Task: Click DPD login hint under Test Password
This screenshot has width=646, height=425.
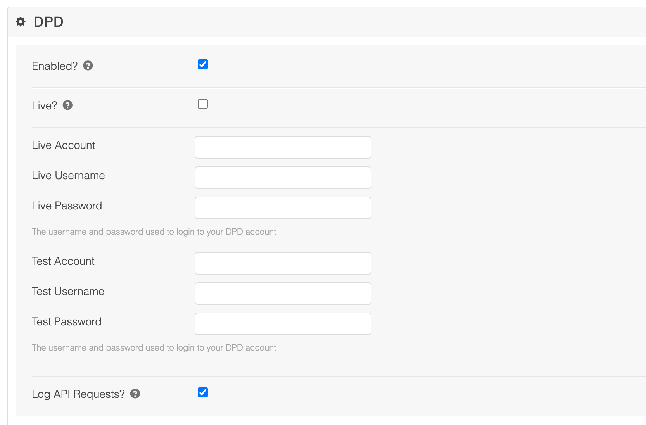Action: [154, 348]
